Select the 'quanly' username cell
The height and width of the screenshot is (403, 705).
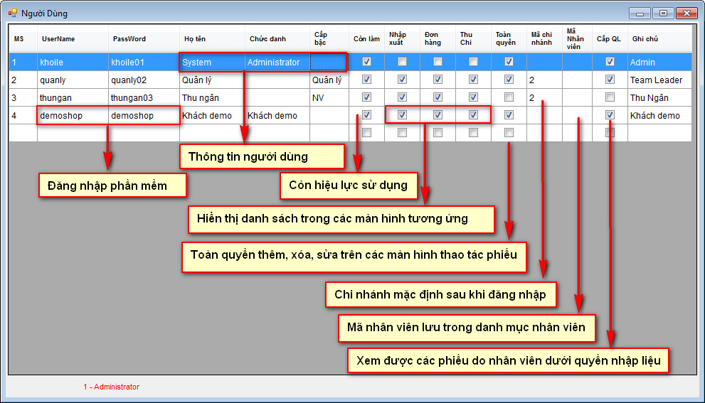tap(73, 80)
